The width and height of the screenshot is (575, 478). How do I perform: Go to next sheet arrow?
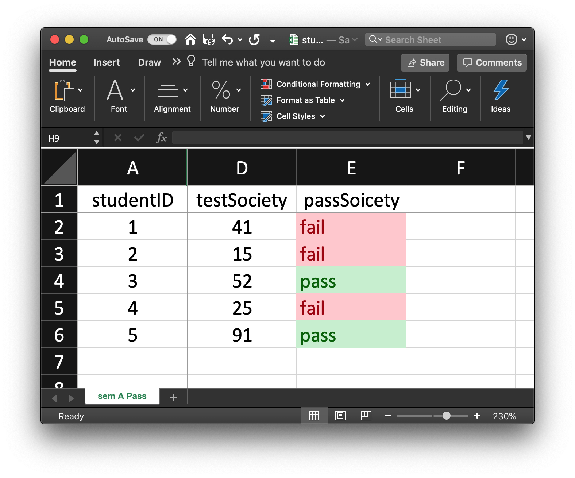(71, 398)
